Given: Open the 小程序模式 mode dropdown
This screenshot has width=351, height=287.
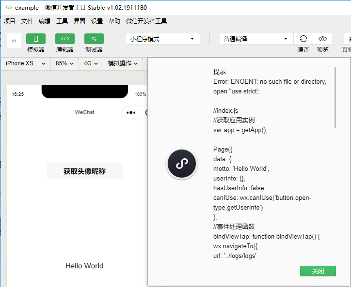Looking at the screenshot, I should tap(163, 39).
